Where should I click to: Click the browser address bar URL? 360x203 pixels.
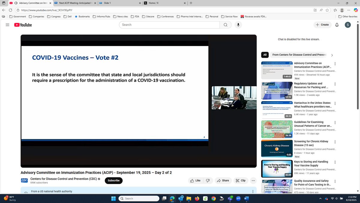tap(46, 10)
